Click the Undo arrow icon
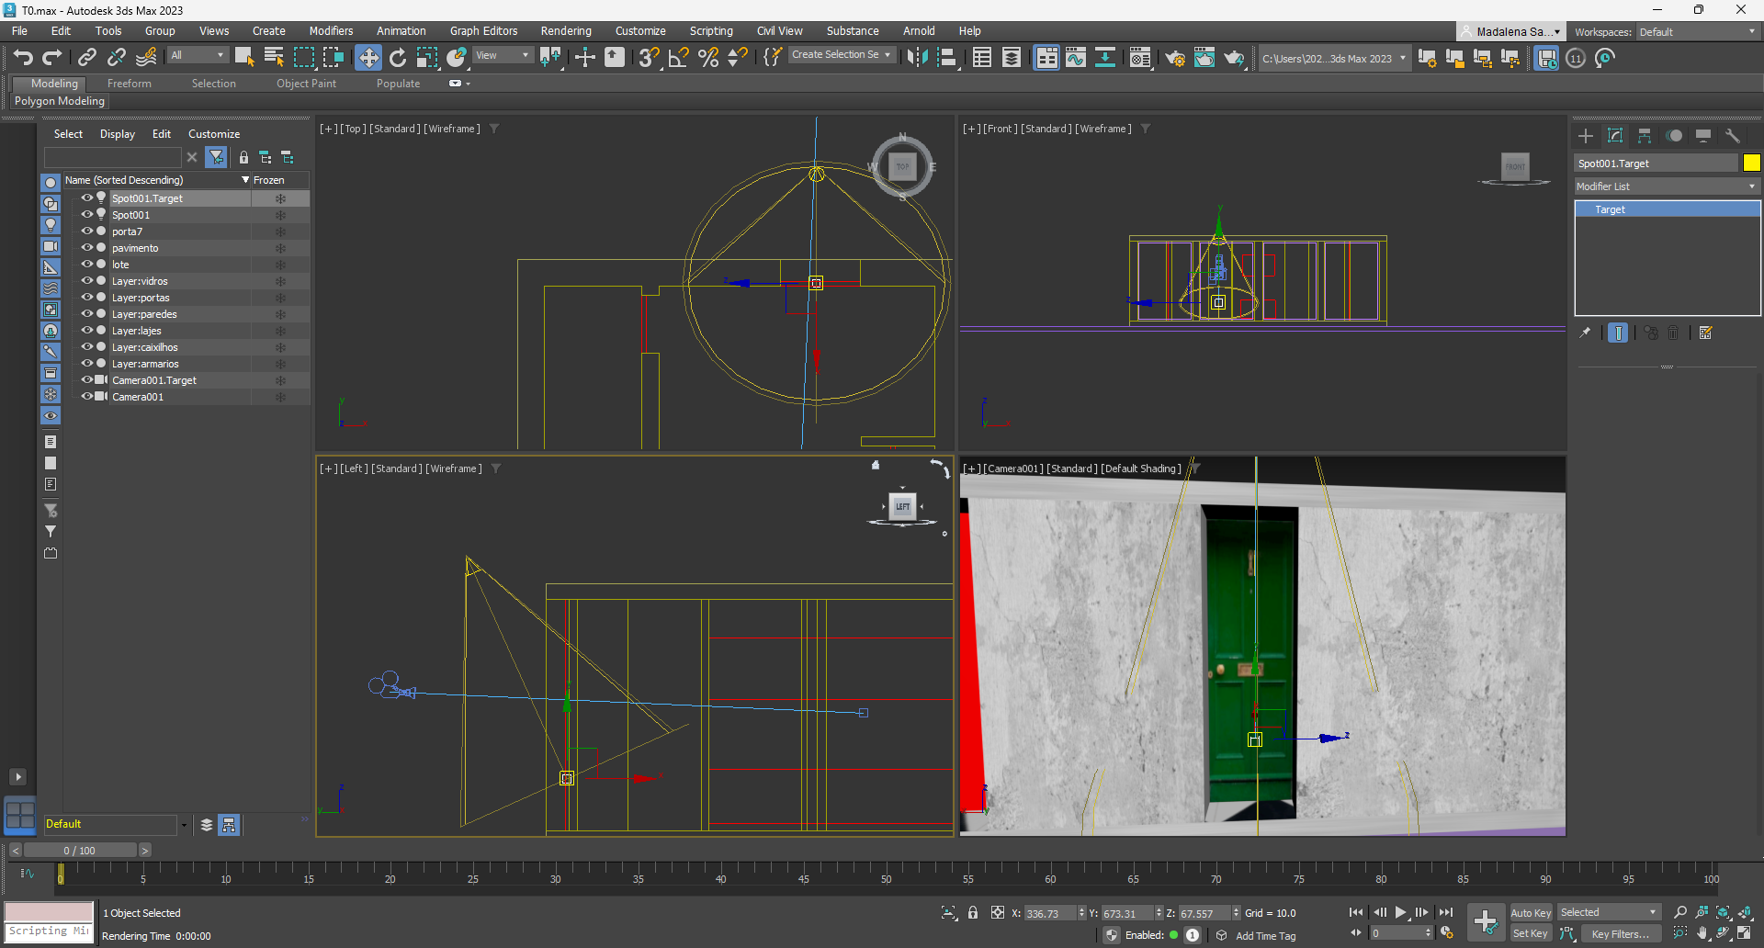 point(23,58)
